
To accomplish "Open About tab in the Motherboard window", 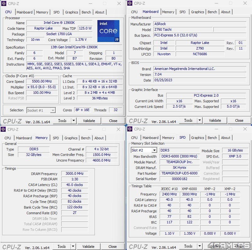I will (226, 12).
